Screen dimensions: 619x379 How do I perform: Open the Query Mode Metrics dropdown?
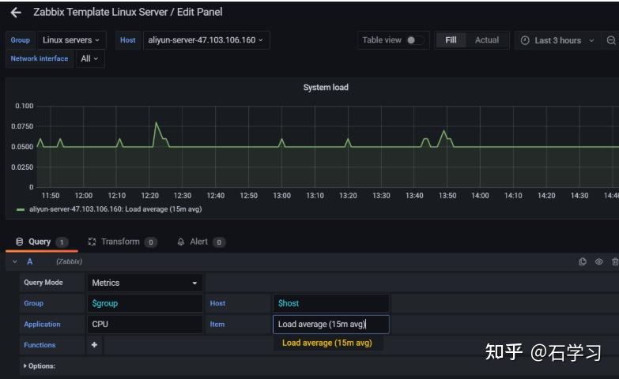[145, 283]
